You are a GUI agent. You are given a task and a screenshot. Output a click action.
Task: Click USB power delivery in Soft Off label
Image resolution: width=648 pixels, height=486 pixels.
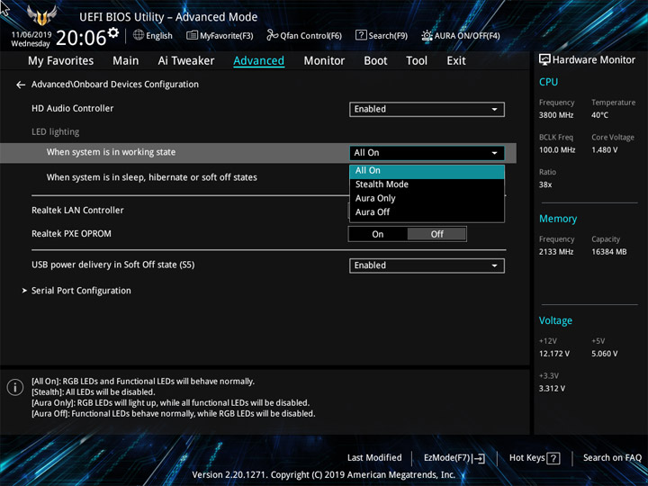[112, 265]
